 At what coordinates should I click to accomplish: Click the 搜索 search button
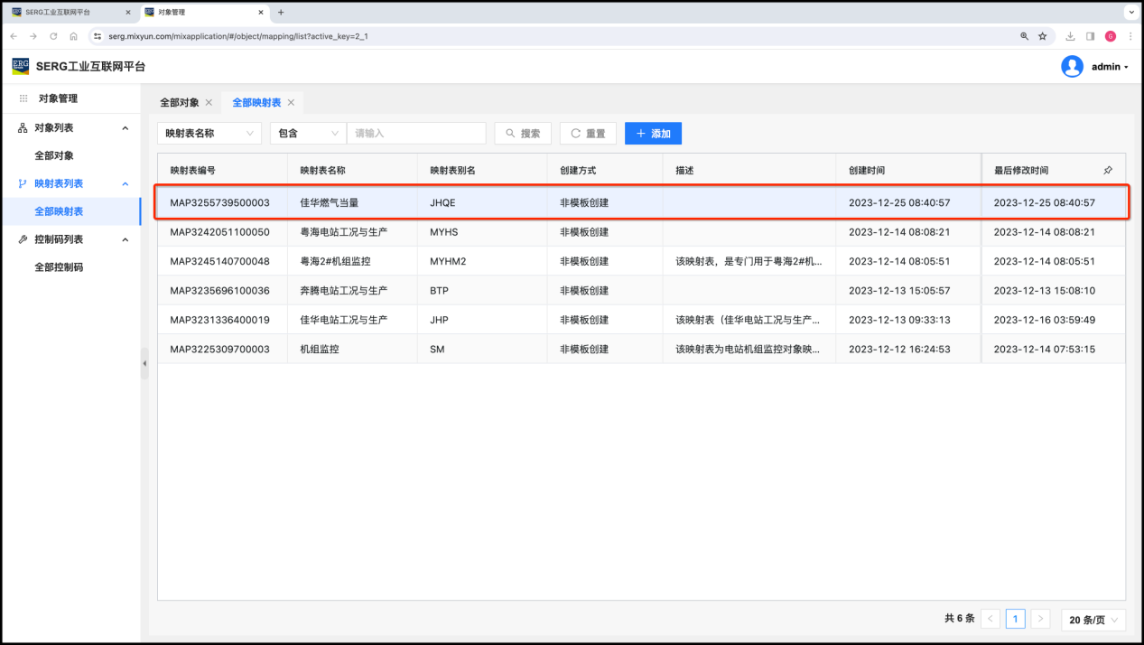pyautogui.click(x=523, y=134)
